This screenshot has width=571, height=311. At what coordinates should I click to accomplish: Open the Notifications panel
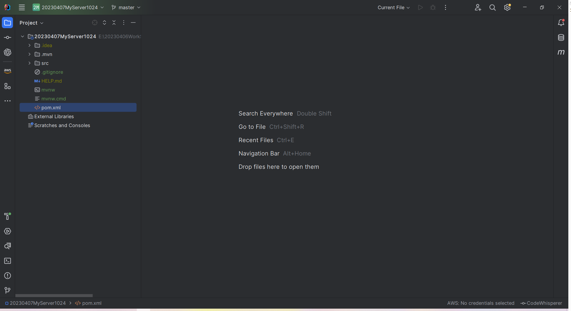561,23
